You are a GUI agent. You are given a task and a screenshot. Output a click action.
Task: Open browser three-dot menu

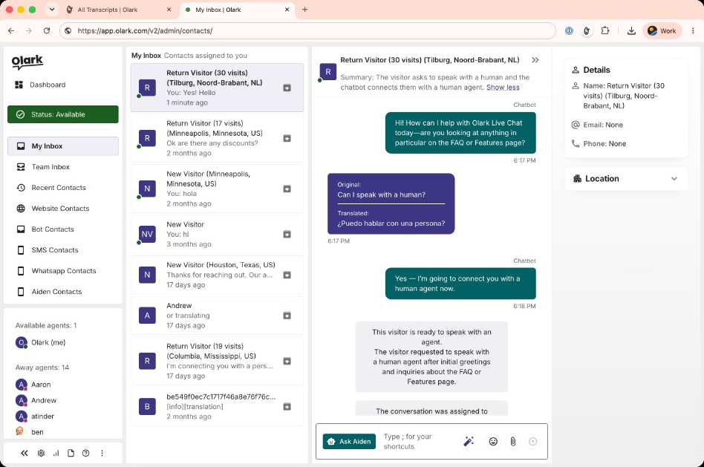pos(693,30)
